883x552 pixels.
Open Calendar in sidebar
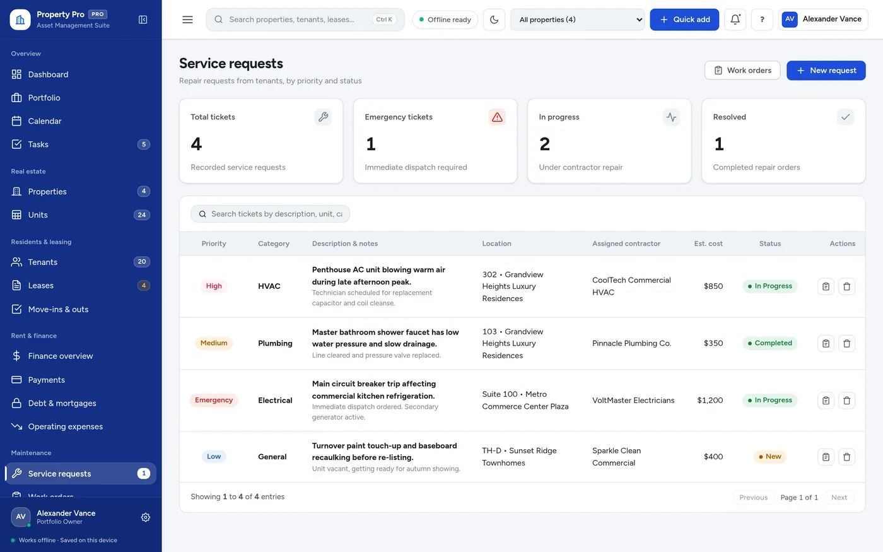[81, 121]
